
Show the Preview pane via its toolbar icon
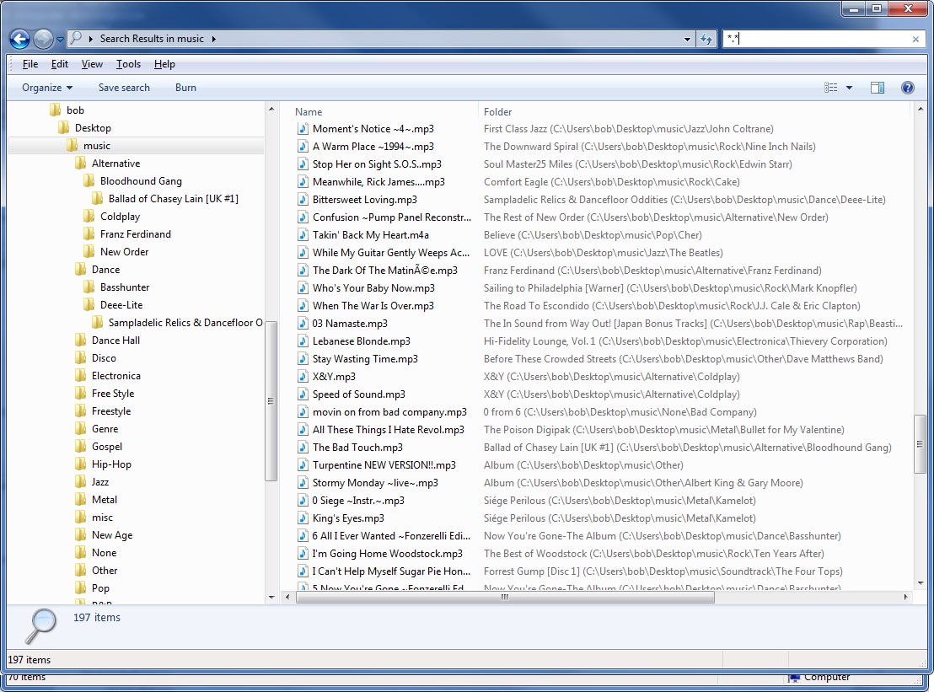878,87
